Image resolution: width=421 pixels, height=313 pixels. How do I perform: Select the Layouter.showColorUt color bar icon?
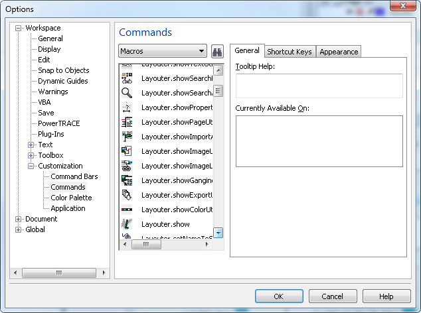(127, 210)
